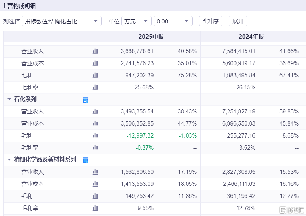Open chart for the 25.68% 毛利率 row
The image size is (306, 216).
[95, 88]
